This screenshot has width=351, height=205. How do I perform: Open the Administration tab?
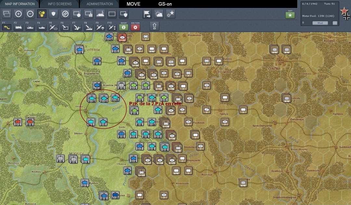coord(99,4)
